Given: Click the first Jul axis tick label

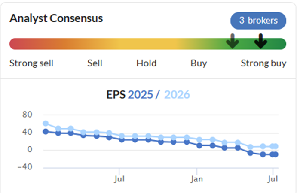Looking at the screenshot, I should [x=119, y=179].
